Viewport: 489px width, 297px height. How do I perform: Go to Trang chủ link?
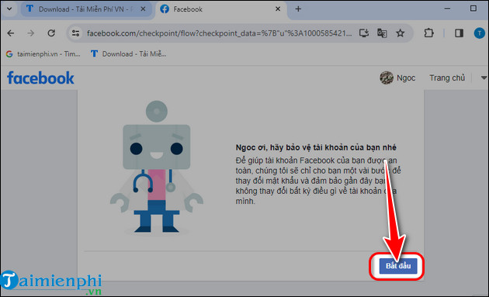point(447,78)
